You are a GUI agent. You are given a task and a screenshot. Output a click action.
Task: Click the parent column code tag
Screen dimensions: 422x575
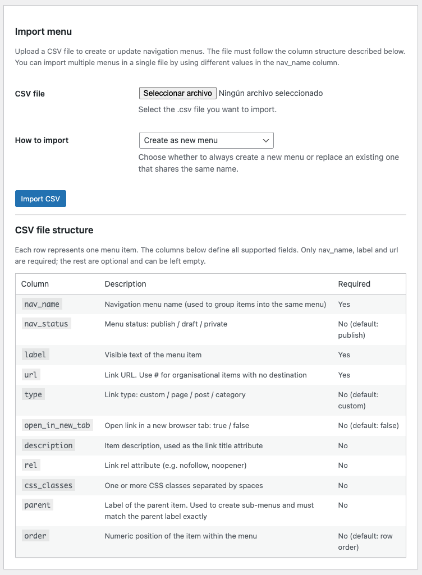coord(38,505)
